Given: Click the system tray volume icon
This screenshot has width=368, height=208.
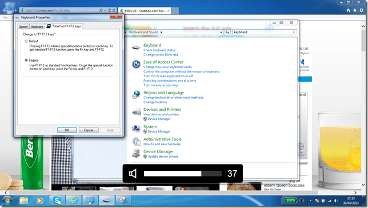Looking at the screenshot, I should tap(336, 201).
